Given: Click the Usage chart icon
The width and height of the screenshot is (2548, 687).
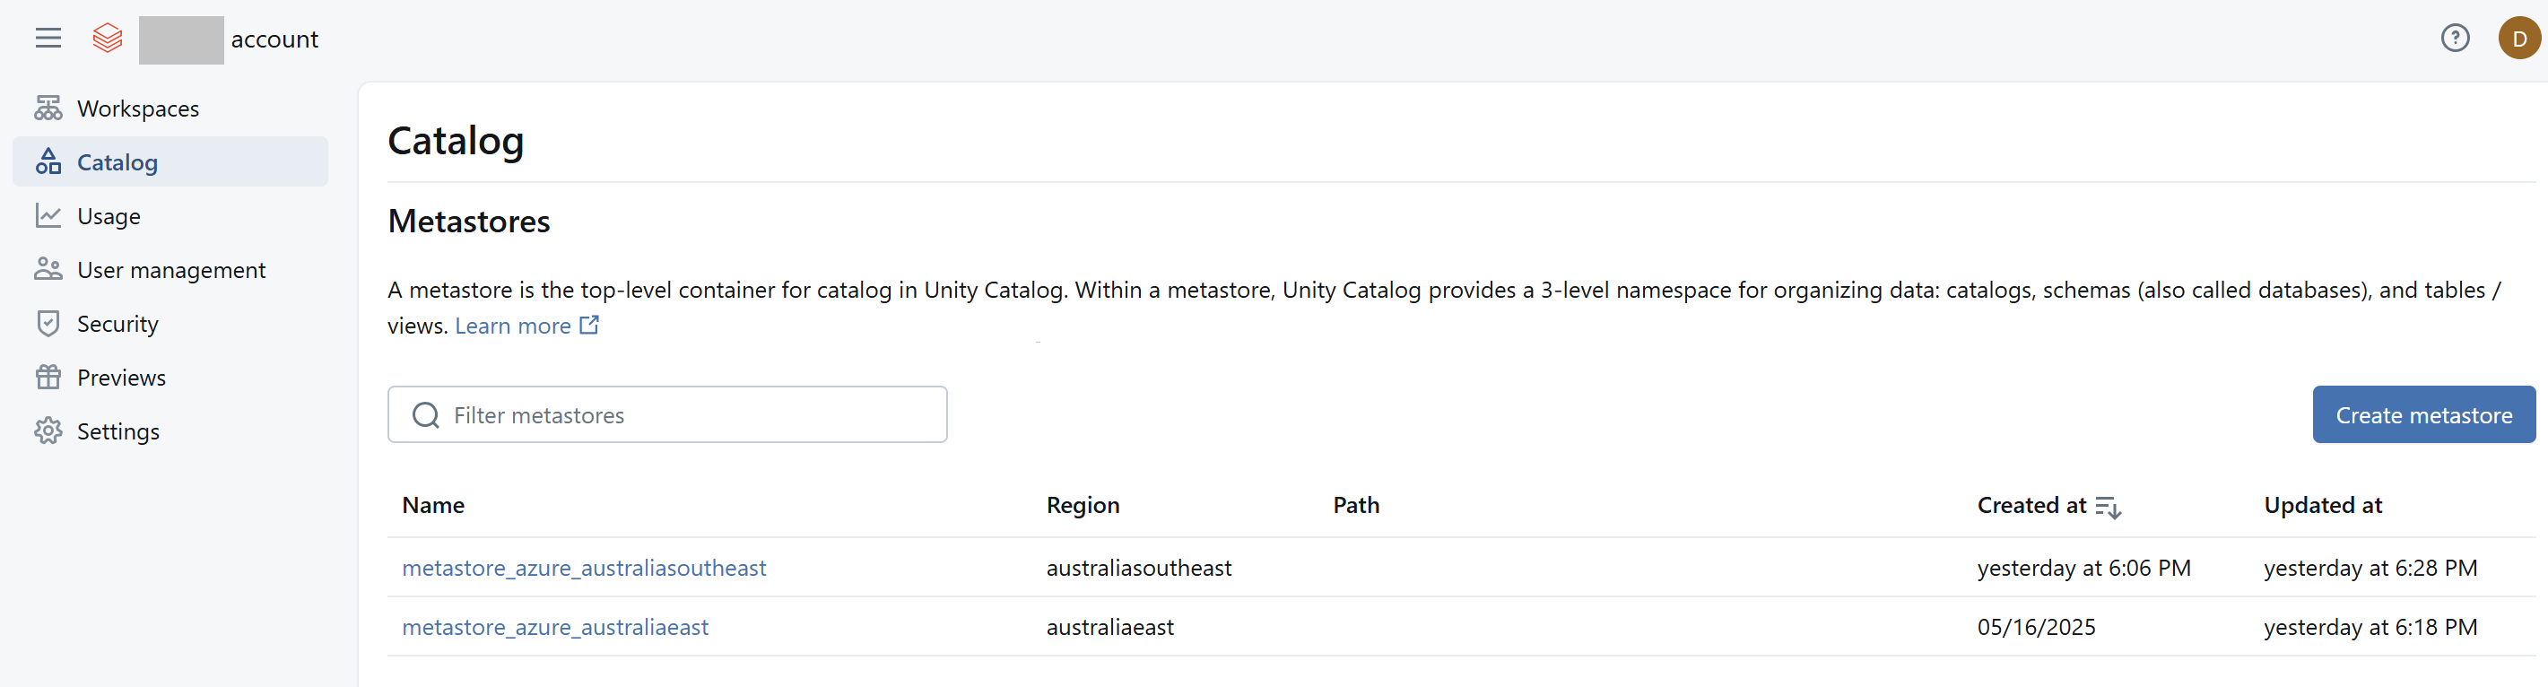Looking at the screenshot, I should coord(48,215).
